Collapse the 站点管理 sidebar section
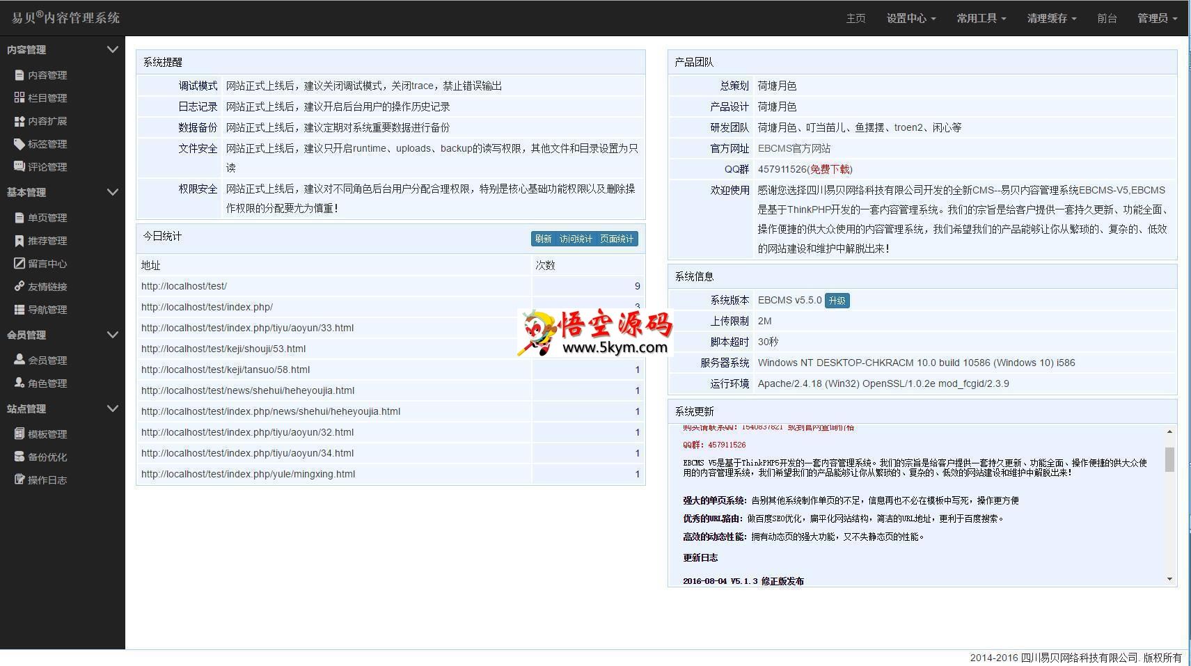 pyautogui.click(x=112, y=409)
